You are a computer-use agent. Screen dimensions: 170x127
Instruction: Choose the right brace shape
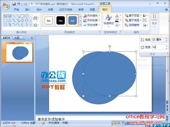pos(27,25)
